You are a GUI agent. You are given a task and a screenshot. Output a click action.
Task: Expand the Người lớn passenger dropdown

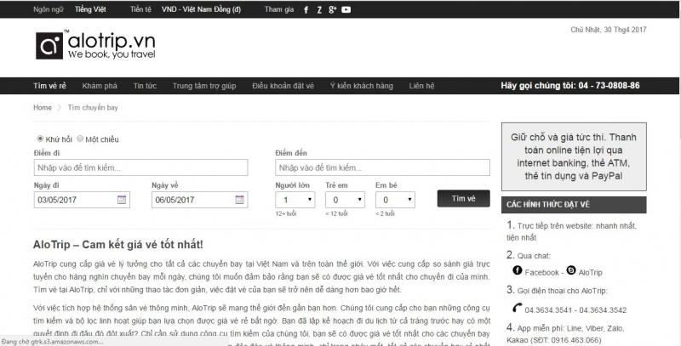click(295, 200)
